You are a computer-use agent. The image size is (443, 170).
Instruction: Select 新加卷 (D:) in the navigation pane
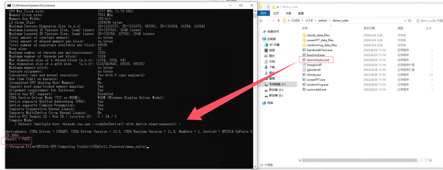pos(276,90)
